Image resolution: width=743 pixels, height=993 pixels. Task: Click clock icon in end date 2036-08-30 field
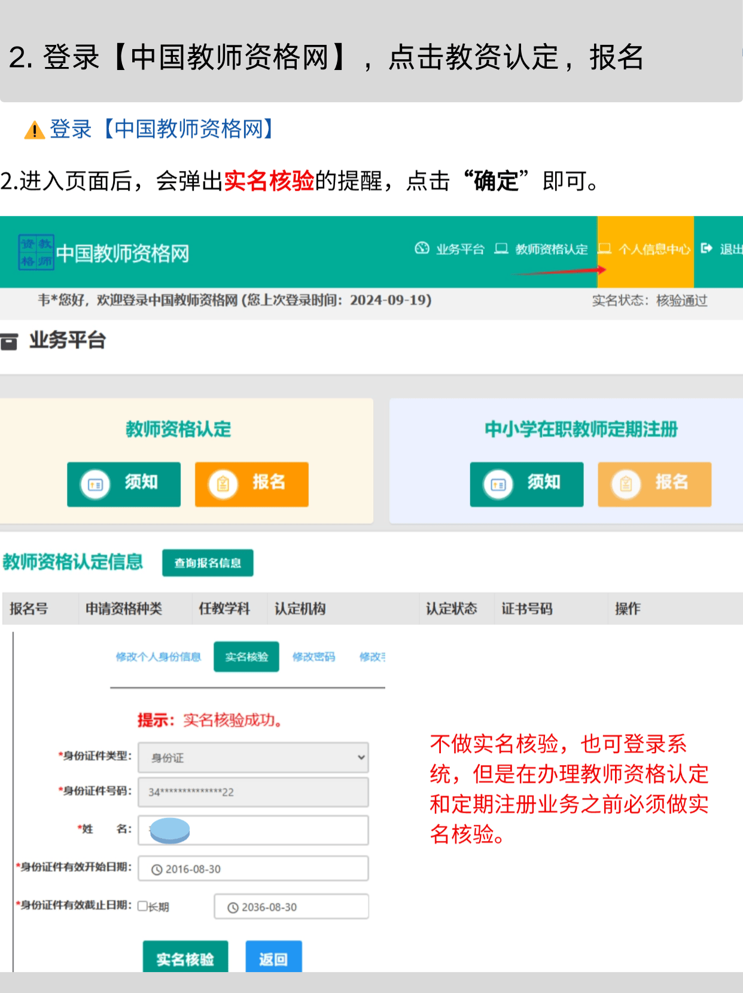tap(233, 908)
